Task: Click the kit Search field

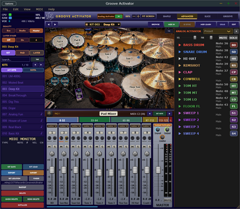Action: pos(16,60)
